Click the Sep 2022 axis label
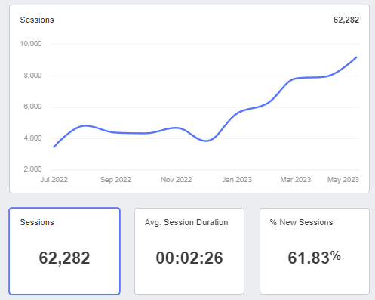 point(115,180)
